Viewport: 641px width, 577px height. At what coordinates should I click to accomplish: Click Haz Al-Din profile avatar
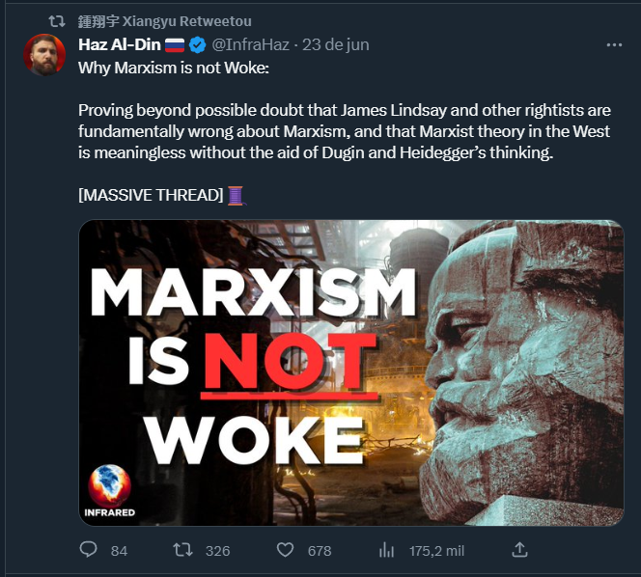pos(44,55)
